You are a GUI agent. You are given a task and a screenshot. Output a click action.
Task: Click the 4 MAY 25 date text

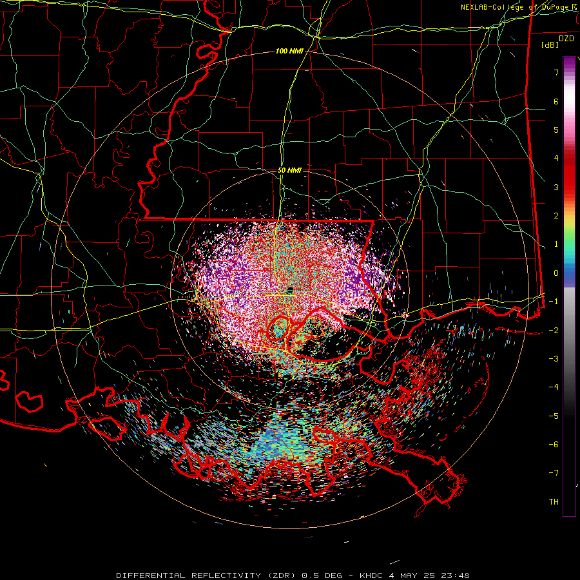[412, 575]
